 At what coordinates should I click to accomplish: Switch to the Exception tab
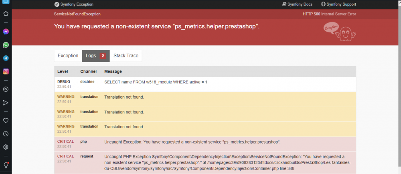click(68, 56)
